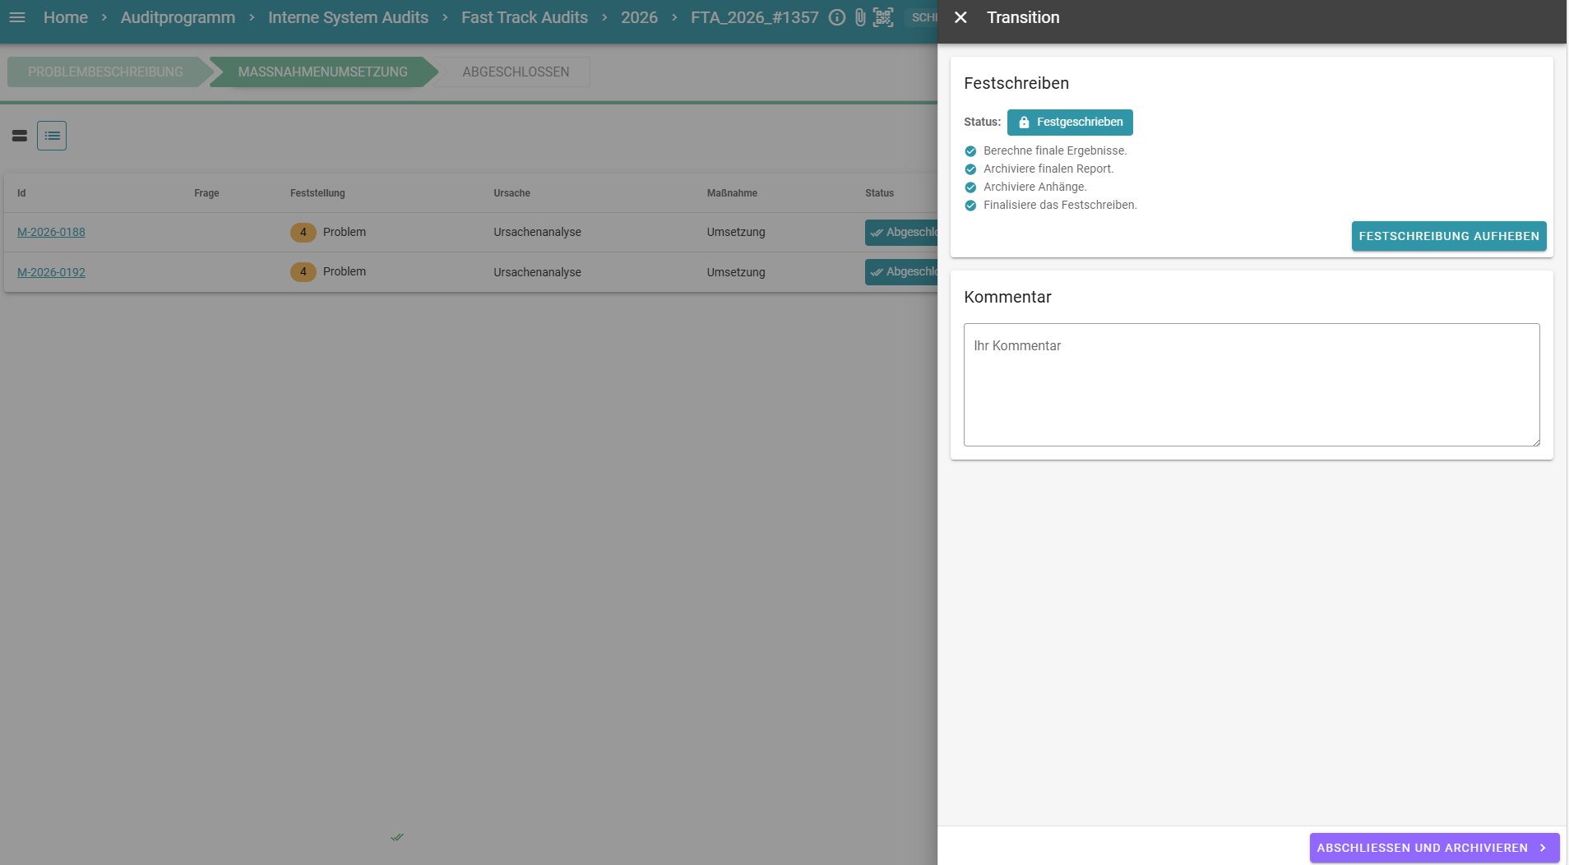Image resolution: width=1569 pixels, height=865 pixels.
Task: Navigate to Interne System Audits breadcrumb
Action: [x=348, y=17]
